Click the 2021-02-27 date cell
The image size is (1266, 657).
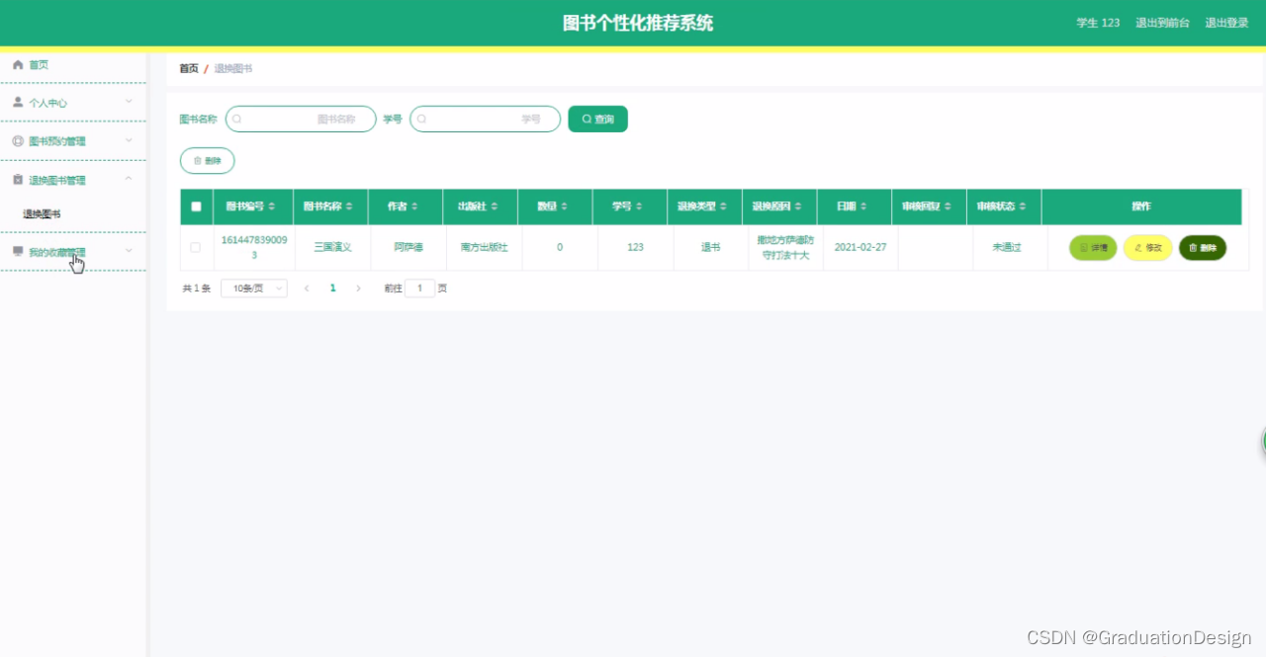pyautogui.click(x=860, y=247)
